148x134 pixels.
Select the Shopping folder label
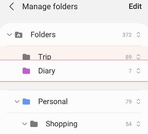click(62, 124)
